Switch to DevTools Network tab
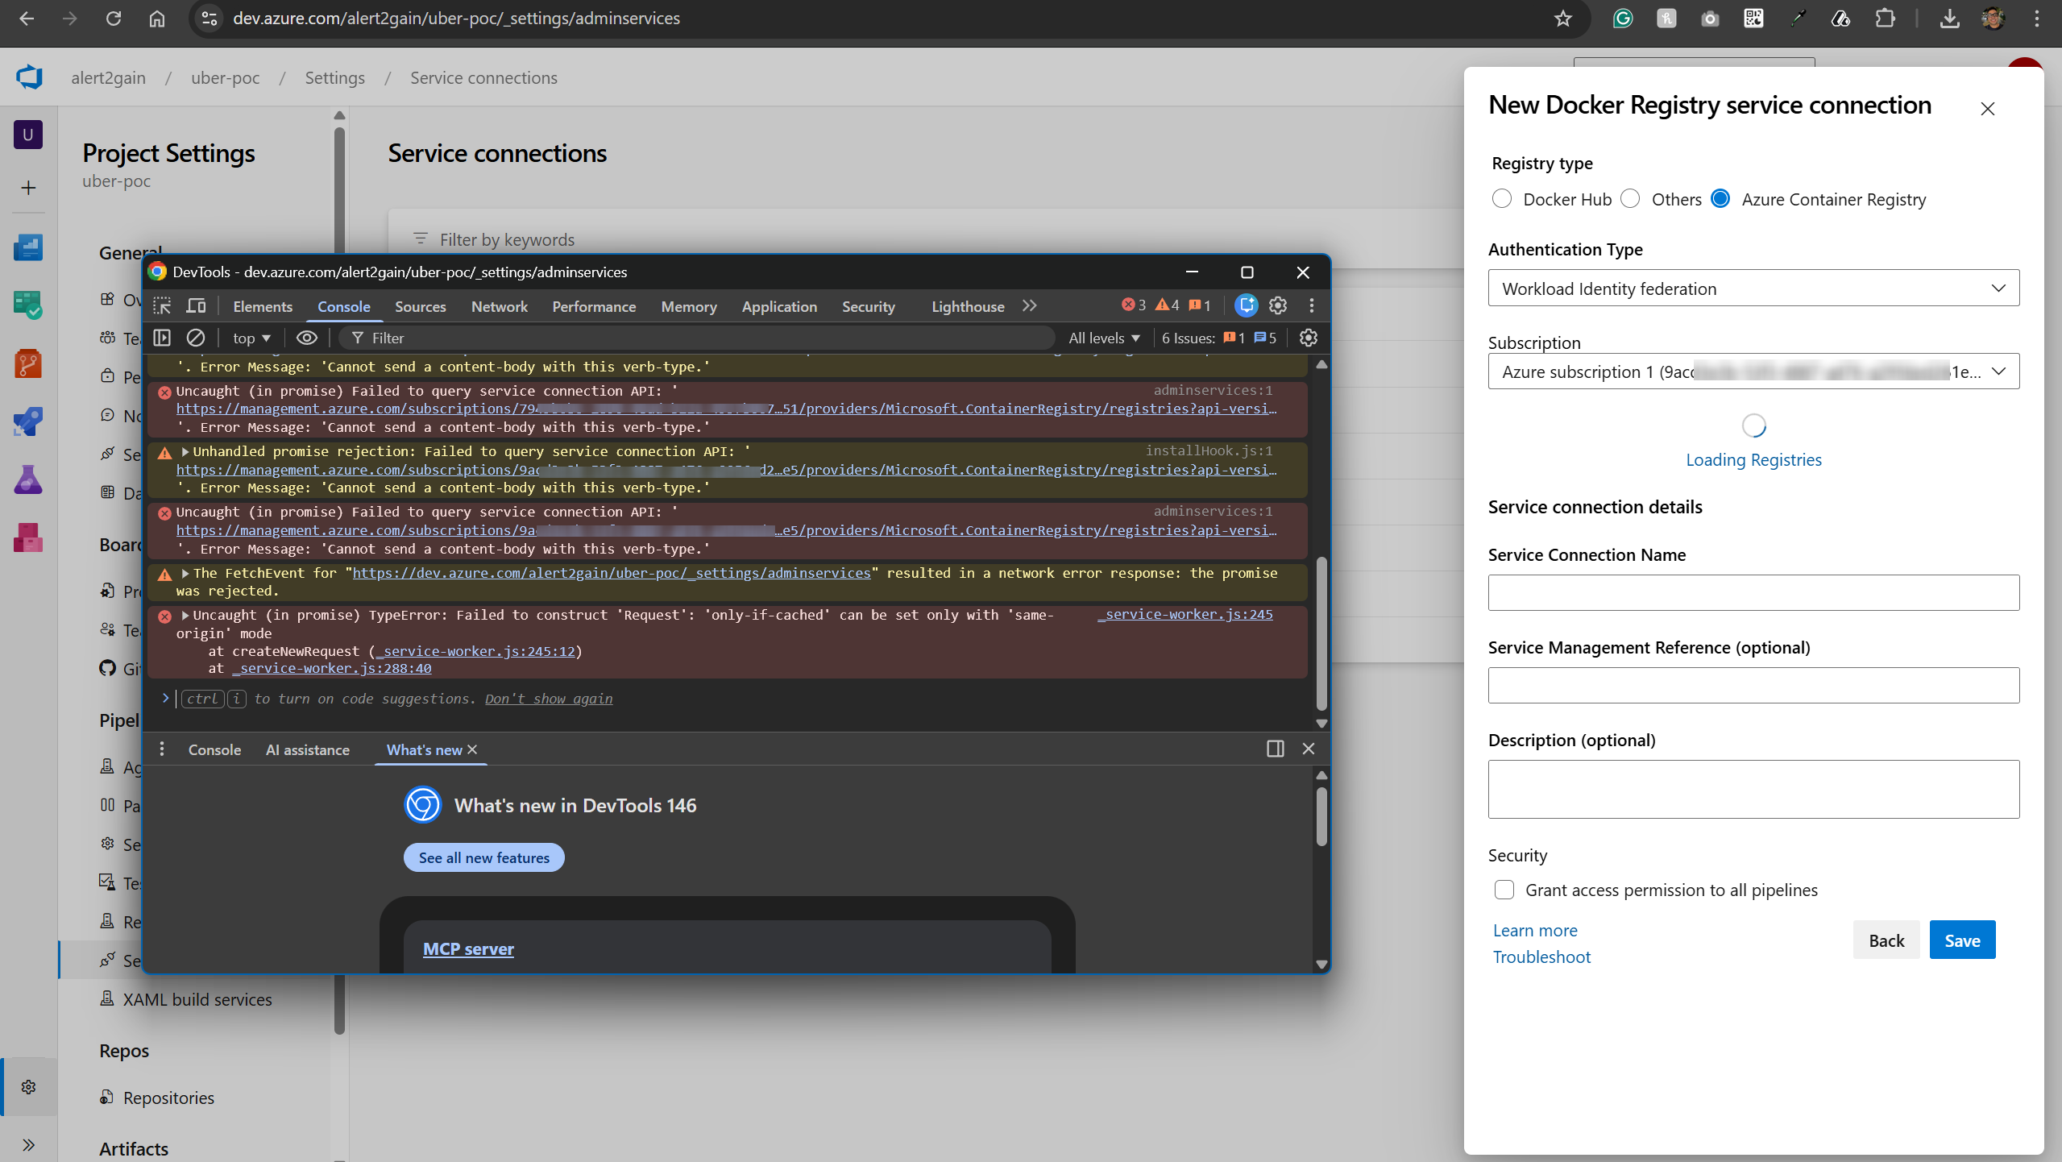 [500, 307]
